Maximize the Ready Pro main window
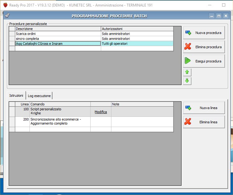This screenshot has height=195, width=233. [x=224, y=5]
